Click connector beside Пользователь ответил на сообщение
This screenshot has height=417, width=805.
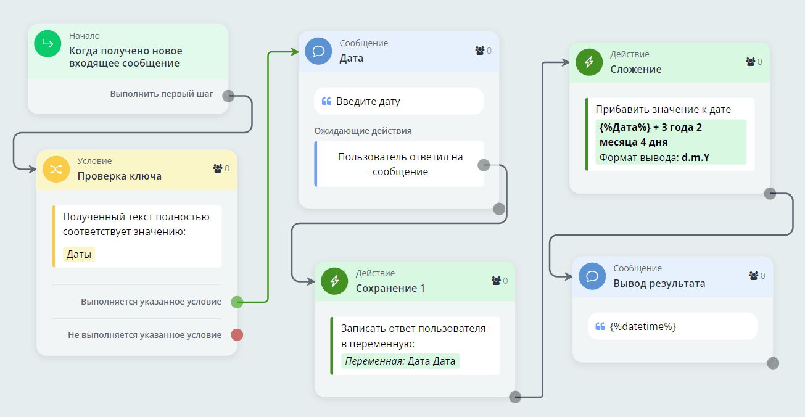click(484, 165)
